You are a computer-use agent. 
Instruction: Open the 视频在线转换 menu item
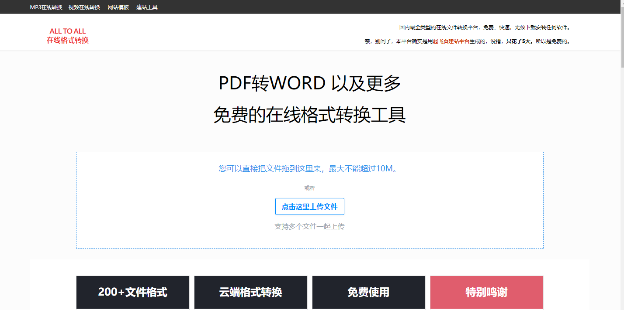coord(83,7)
